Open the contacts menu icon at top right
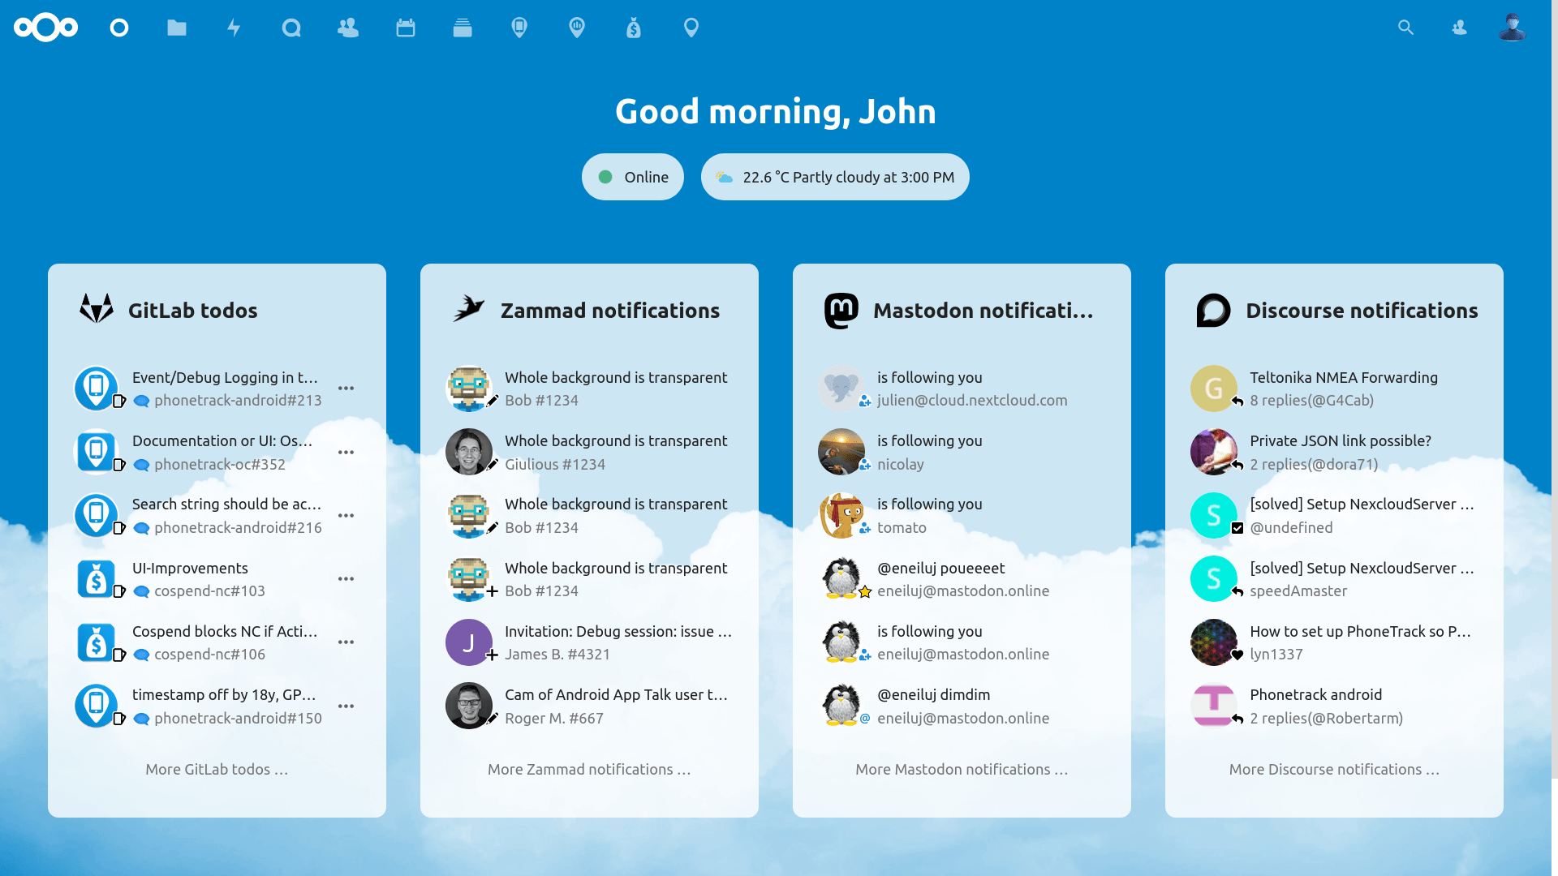 pyautogui.click(x=1459, y=28)
